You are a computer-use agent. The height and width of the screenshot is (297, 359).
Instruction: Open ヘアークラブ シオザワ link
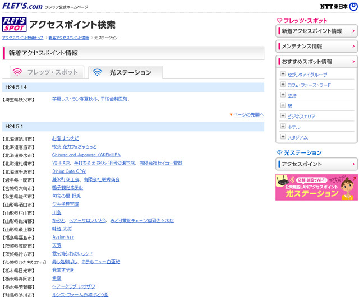(73, 286)
